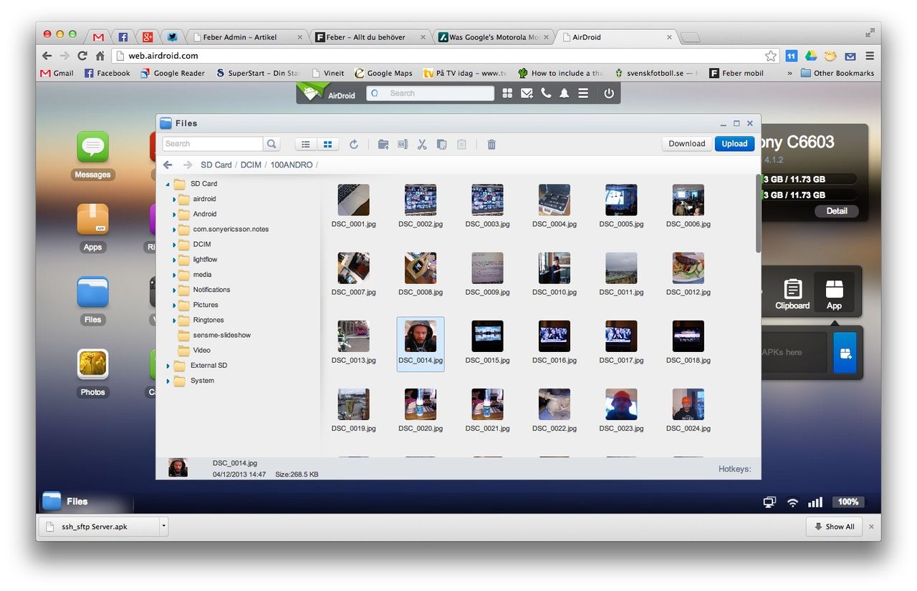
Task: Open the notifications bell icon
Action: pyautogui.click(x=565, y=93)
